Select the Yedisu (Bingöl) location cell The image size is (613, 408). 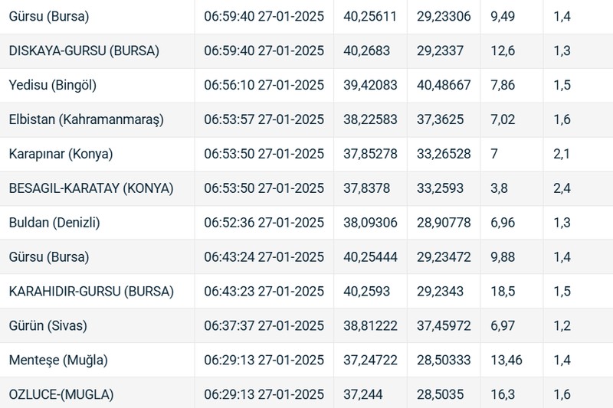[53, 85]
